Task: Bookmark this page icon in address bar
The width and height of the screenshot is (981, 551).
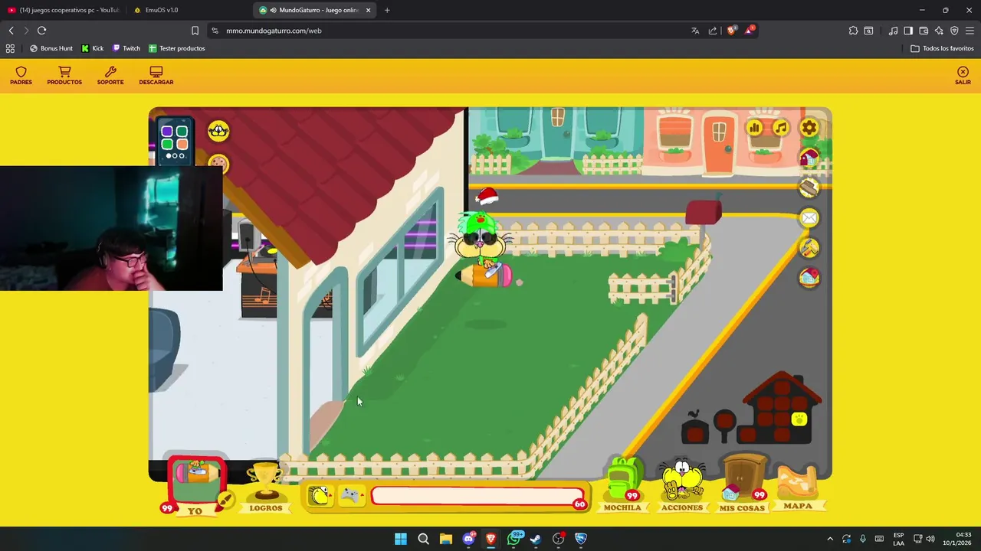Action: (x=195, y=31)
